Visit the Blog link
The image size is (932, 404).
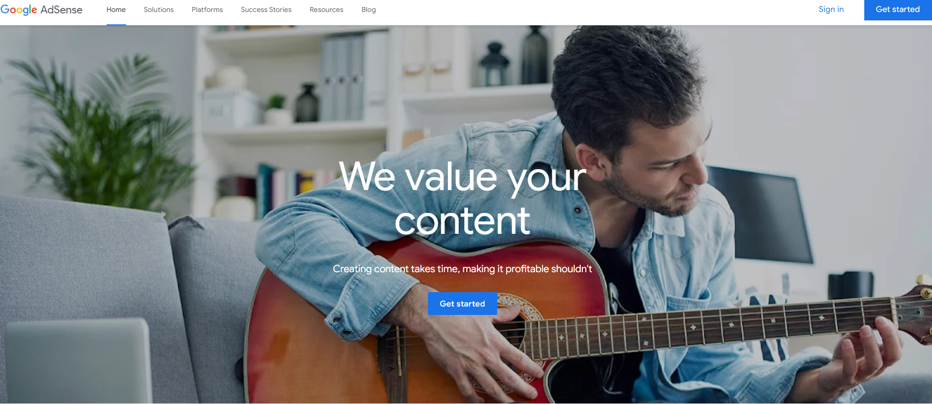click(369, 9)
